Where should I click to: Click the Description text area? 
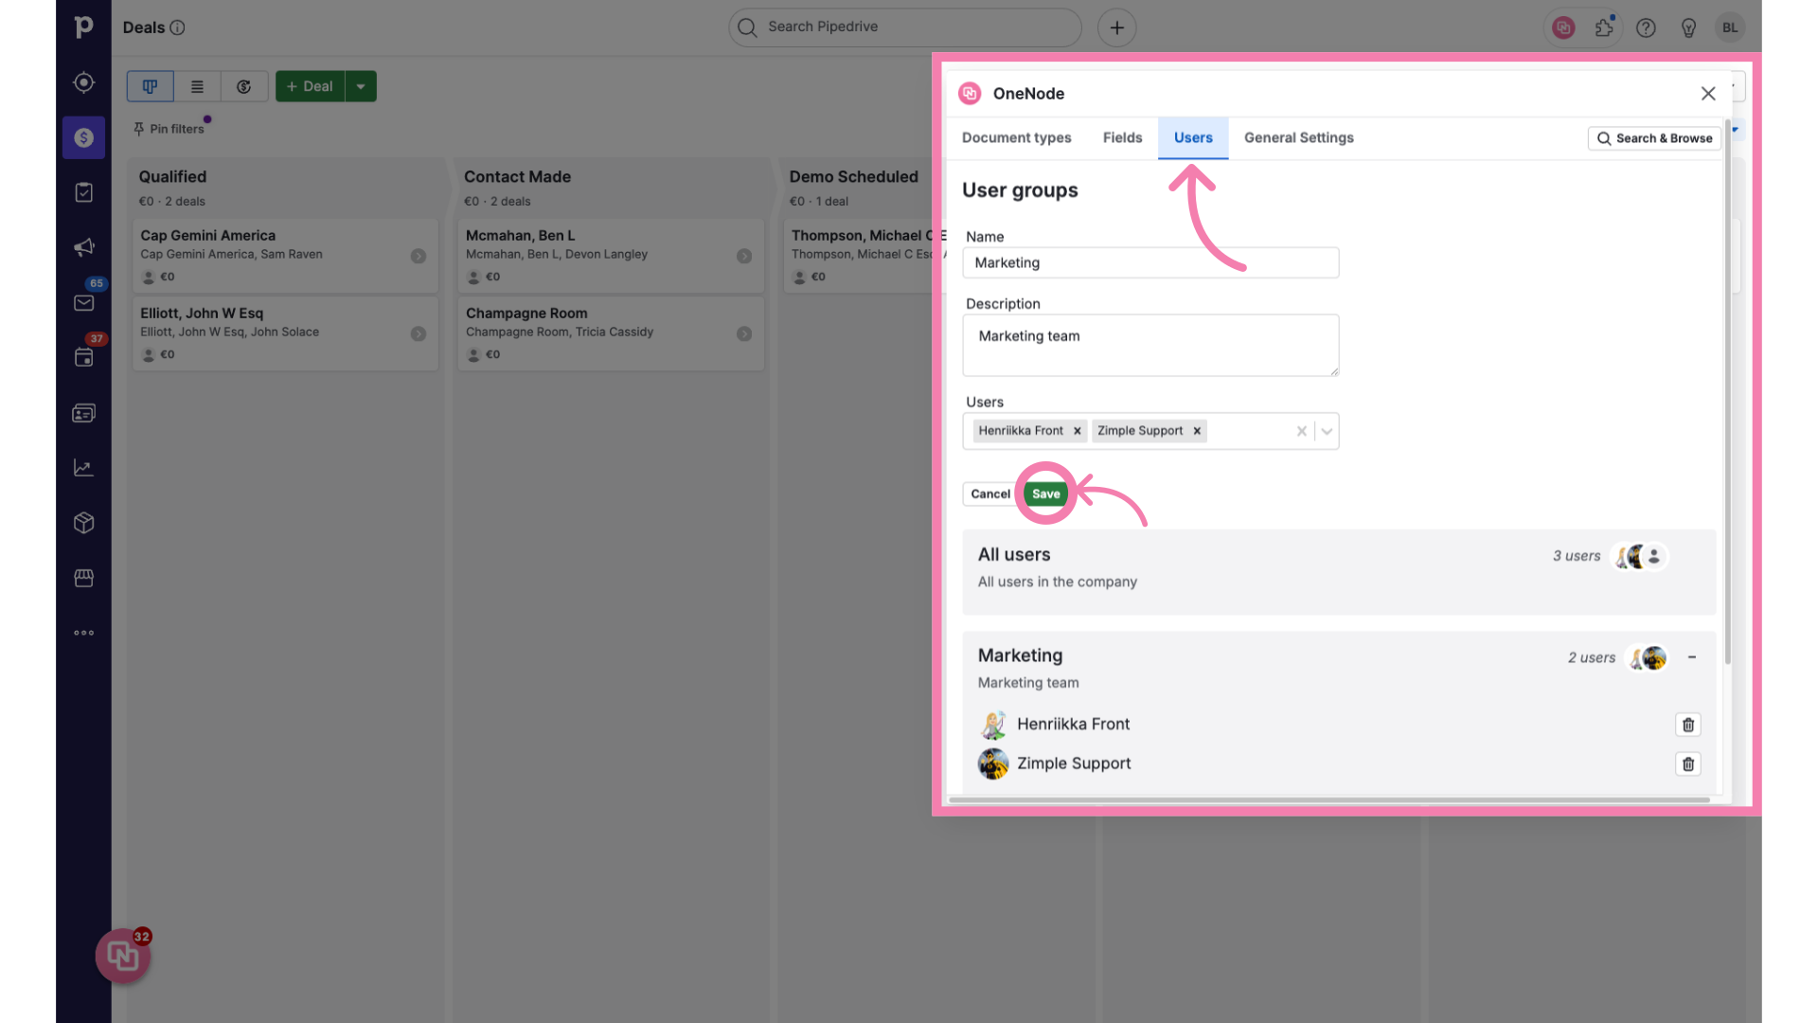(1150, 346)
